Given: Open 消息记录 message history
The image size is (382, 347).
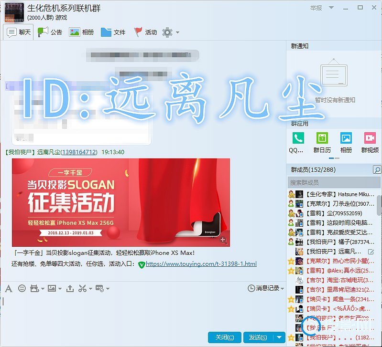Looking at the screenshot, I should click(263, 288).
